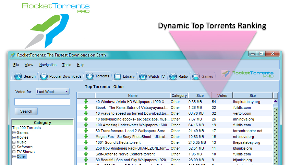
Task: Sort by the Votes column header
Action: click(222, 96)
